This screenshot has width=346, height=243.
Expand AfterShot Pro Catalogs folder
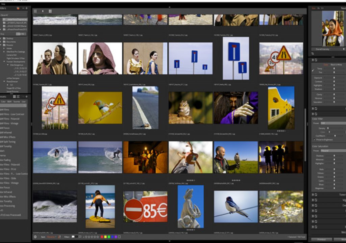pyautogui.click(x=4, y=52)
